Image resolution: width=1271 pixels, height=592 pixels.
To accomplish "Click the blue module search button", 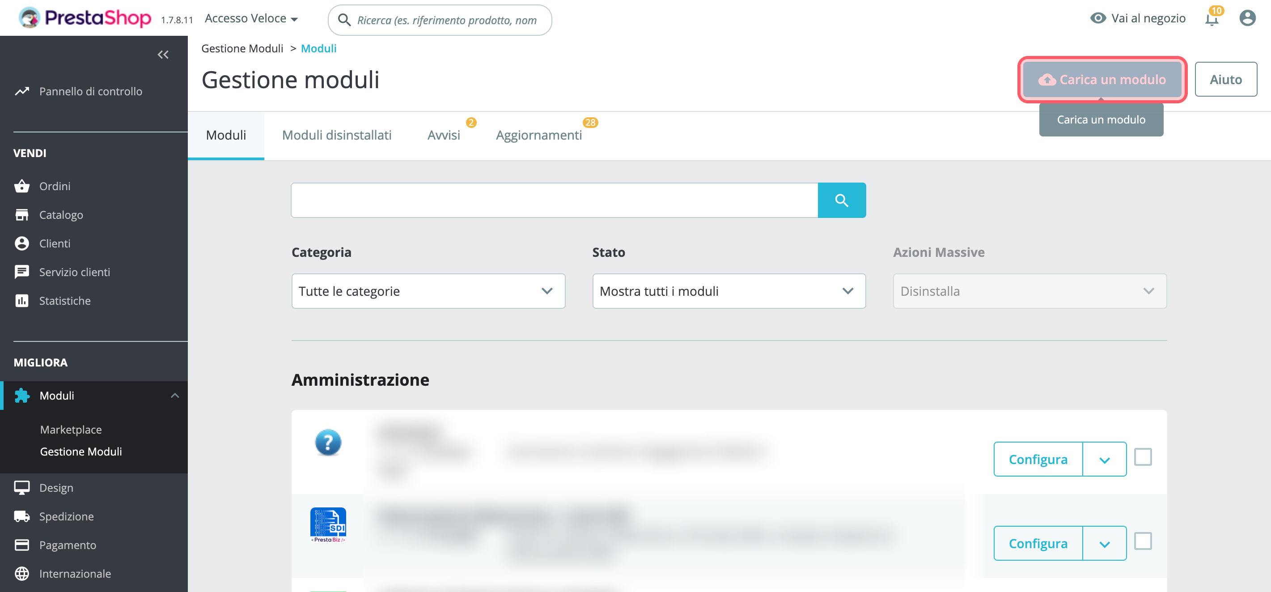I will tap(842, 200).
